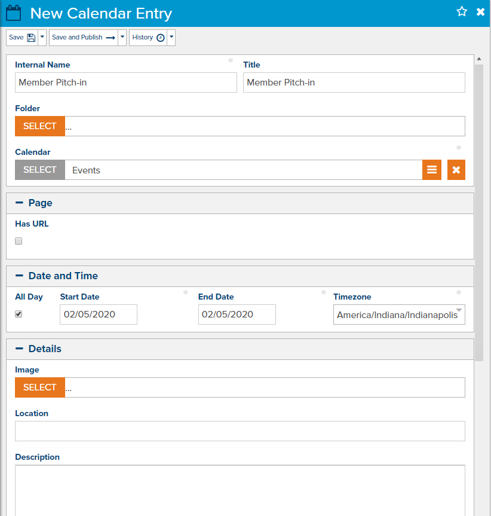Open the Timezone dropdown
This screenshot has width=491, height=516.
(399, 315)
